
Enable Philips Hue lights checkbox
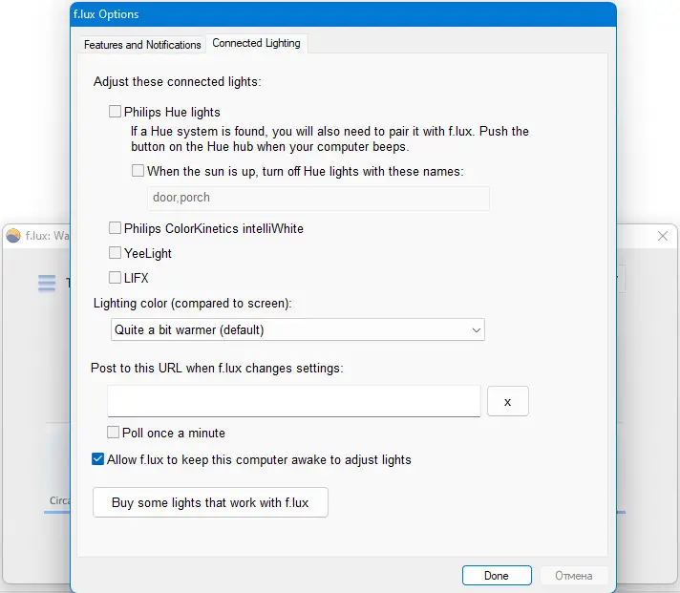point(116,112)
